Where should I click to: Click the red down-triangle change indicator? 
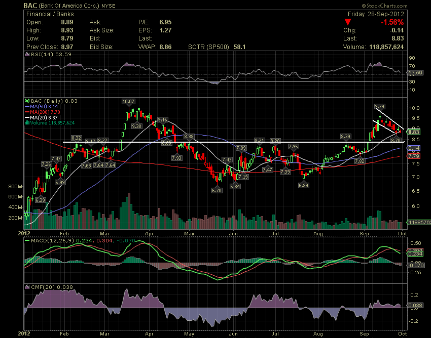pos(348,22)
